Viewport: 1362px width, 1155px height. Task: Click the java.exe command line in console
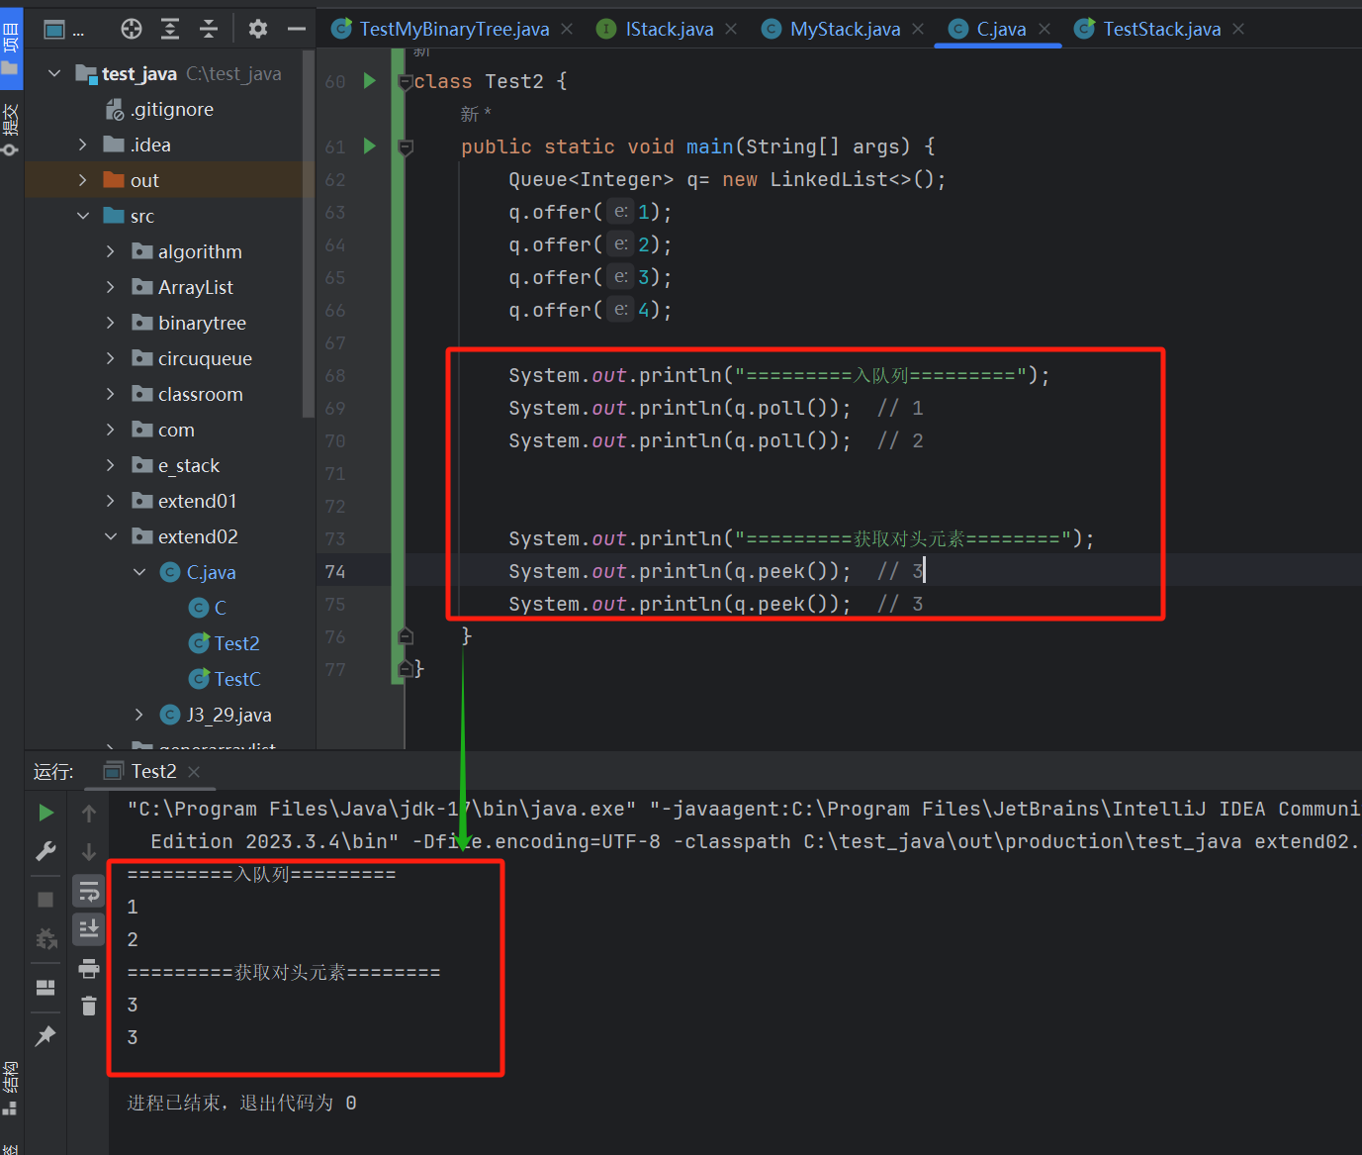[x=744, y=824]
